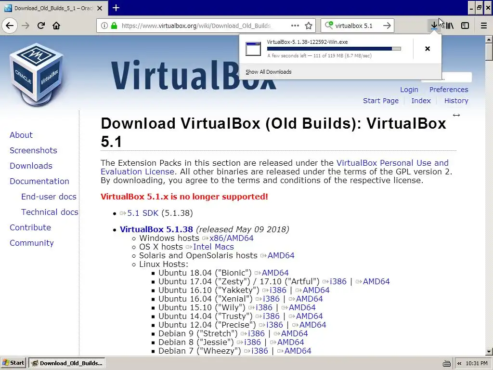Open Technical docs in the sidebar
The height and width of the screenshot is (370, 493).
(50, 212)
